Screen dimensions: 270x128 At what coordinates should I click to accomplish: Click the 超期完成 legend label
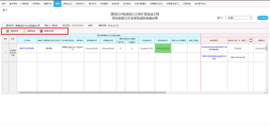click(x=31, y=31)
